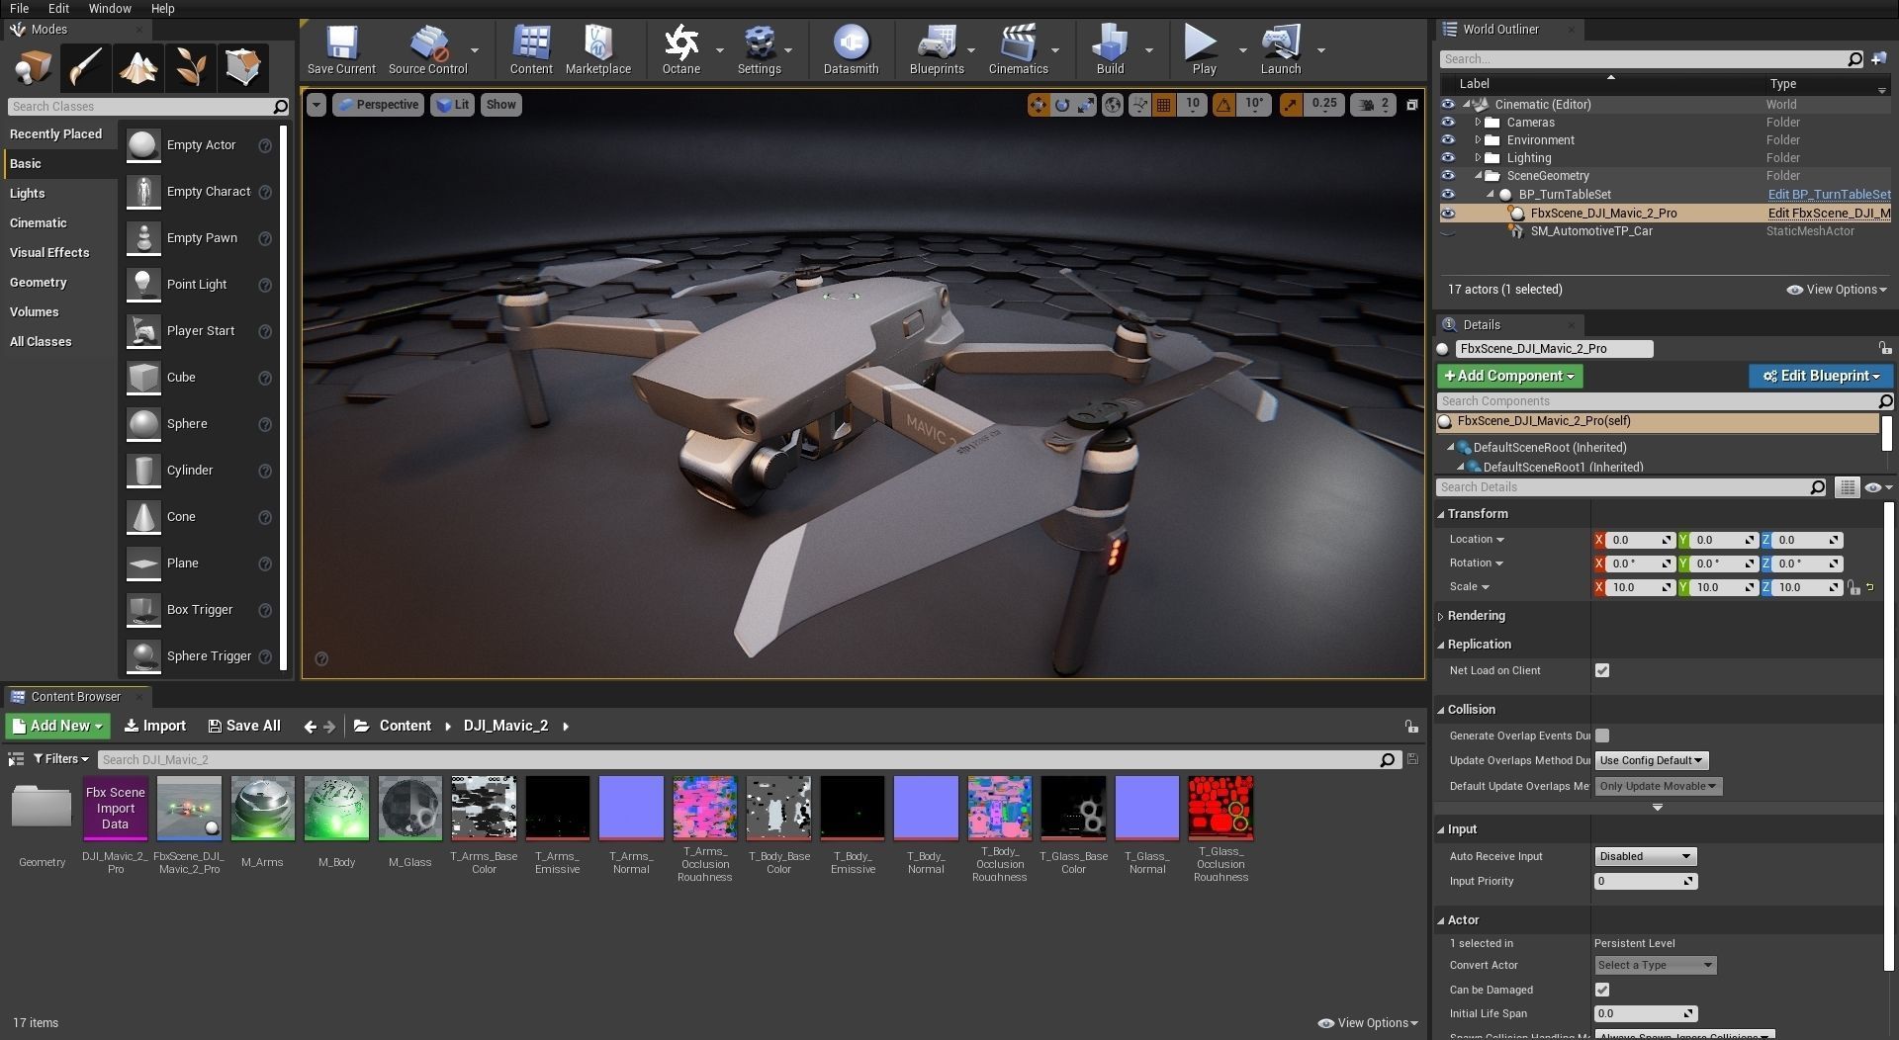This screenshot has width=1899, height=1040.
Task: Select the Landscape mode icon
Action: (x=137, y=67)
